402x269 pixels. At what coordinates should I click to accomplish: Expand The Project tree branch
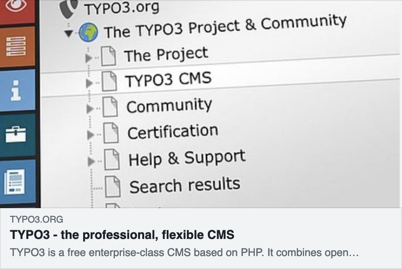89,58
